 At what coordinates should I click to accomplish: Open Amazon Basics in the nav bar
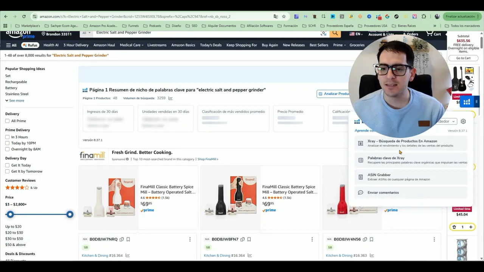tap(183, 45)
